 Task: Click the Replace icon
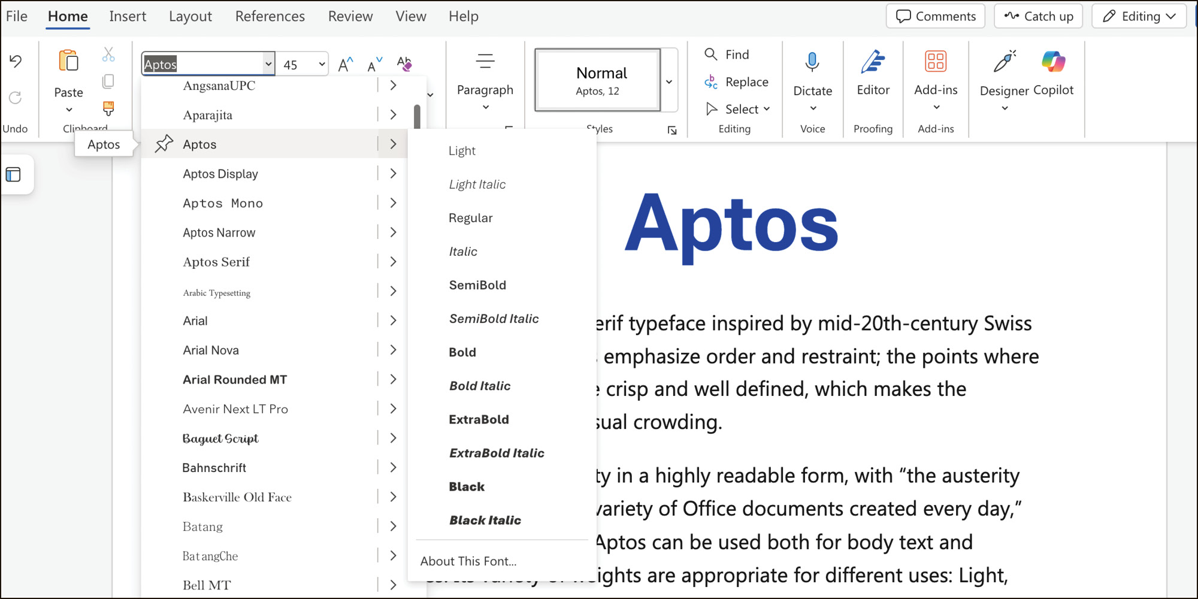tap(711, 82)
